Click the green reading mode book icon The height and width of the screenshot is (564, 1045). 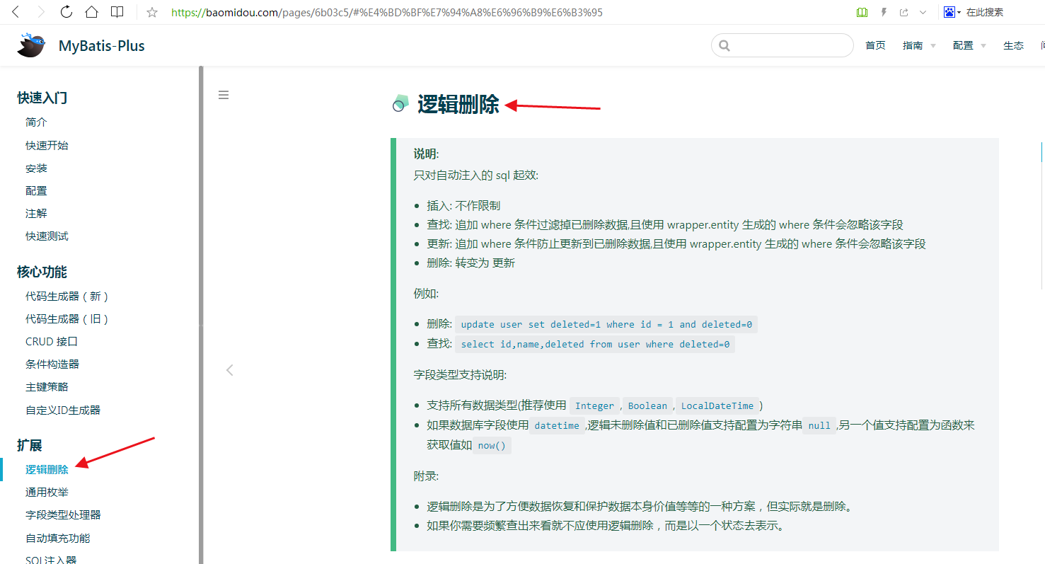click(x=862, y=12)
